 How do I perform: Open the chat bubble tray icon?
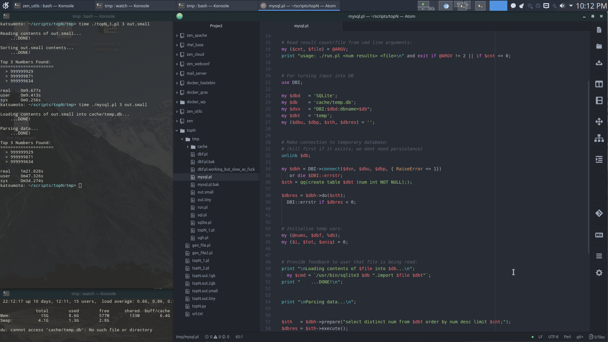click(513, 6)
